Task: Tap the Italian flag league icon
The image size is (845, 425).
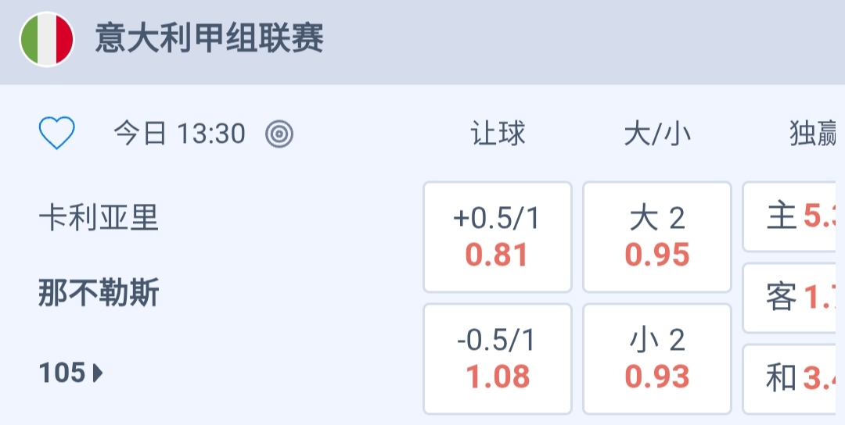Action: [x=47, y=39]
